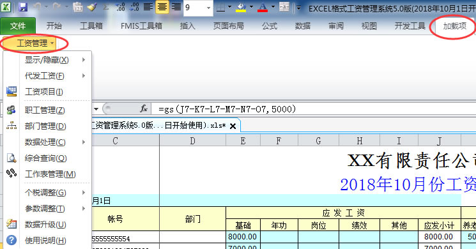Switch to the 开始 tab
The image size is (476, 249).
coord(54,26)
